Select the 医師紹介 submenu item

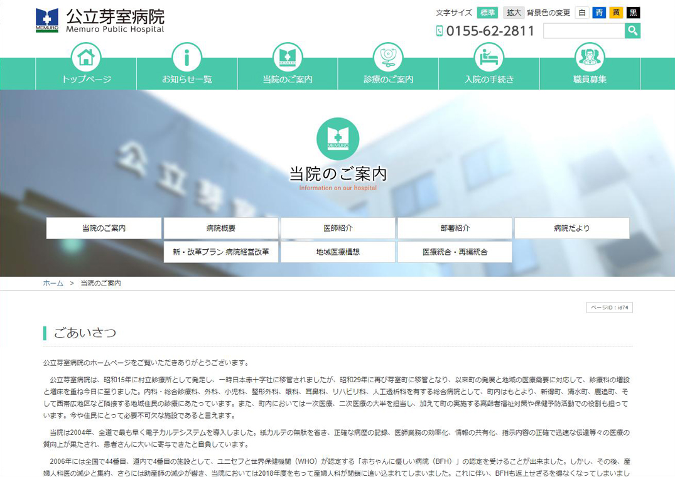tap(338, 228)
